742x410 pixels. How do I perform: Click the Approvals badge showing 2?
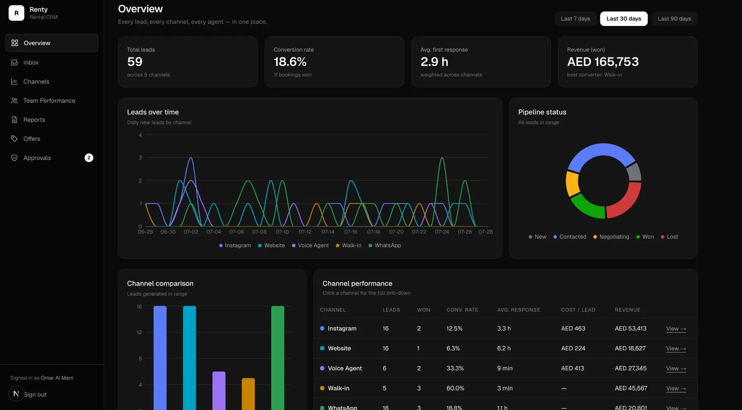click(x=89, y=158)
